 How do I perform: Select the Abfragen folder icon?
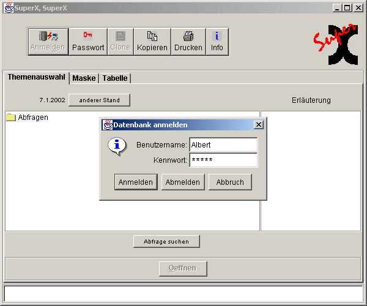11,117
